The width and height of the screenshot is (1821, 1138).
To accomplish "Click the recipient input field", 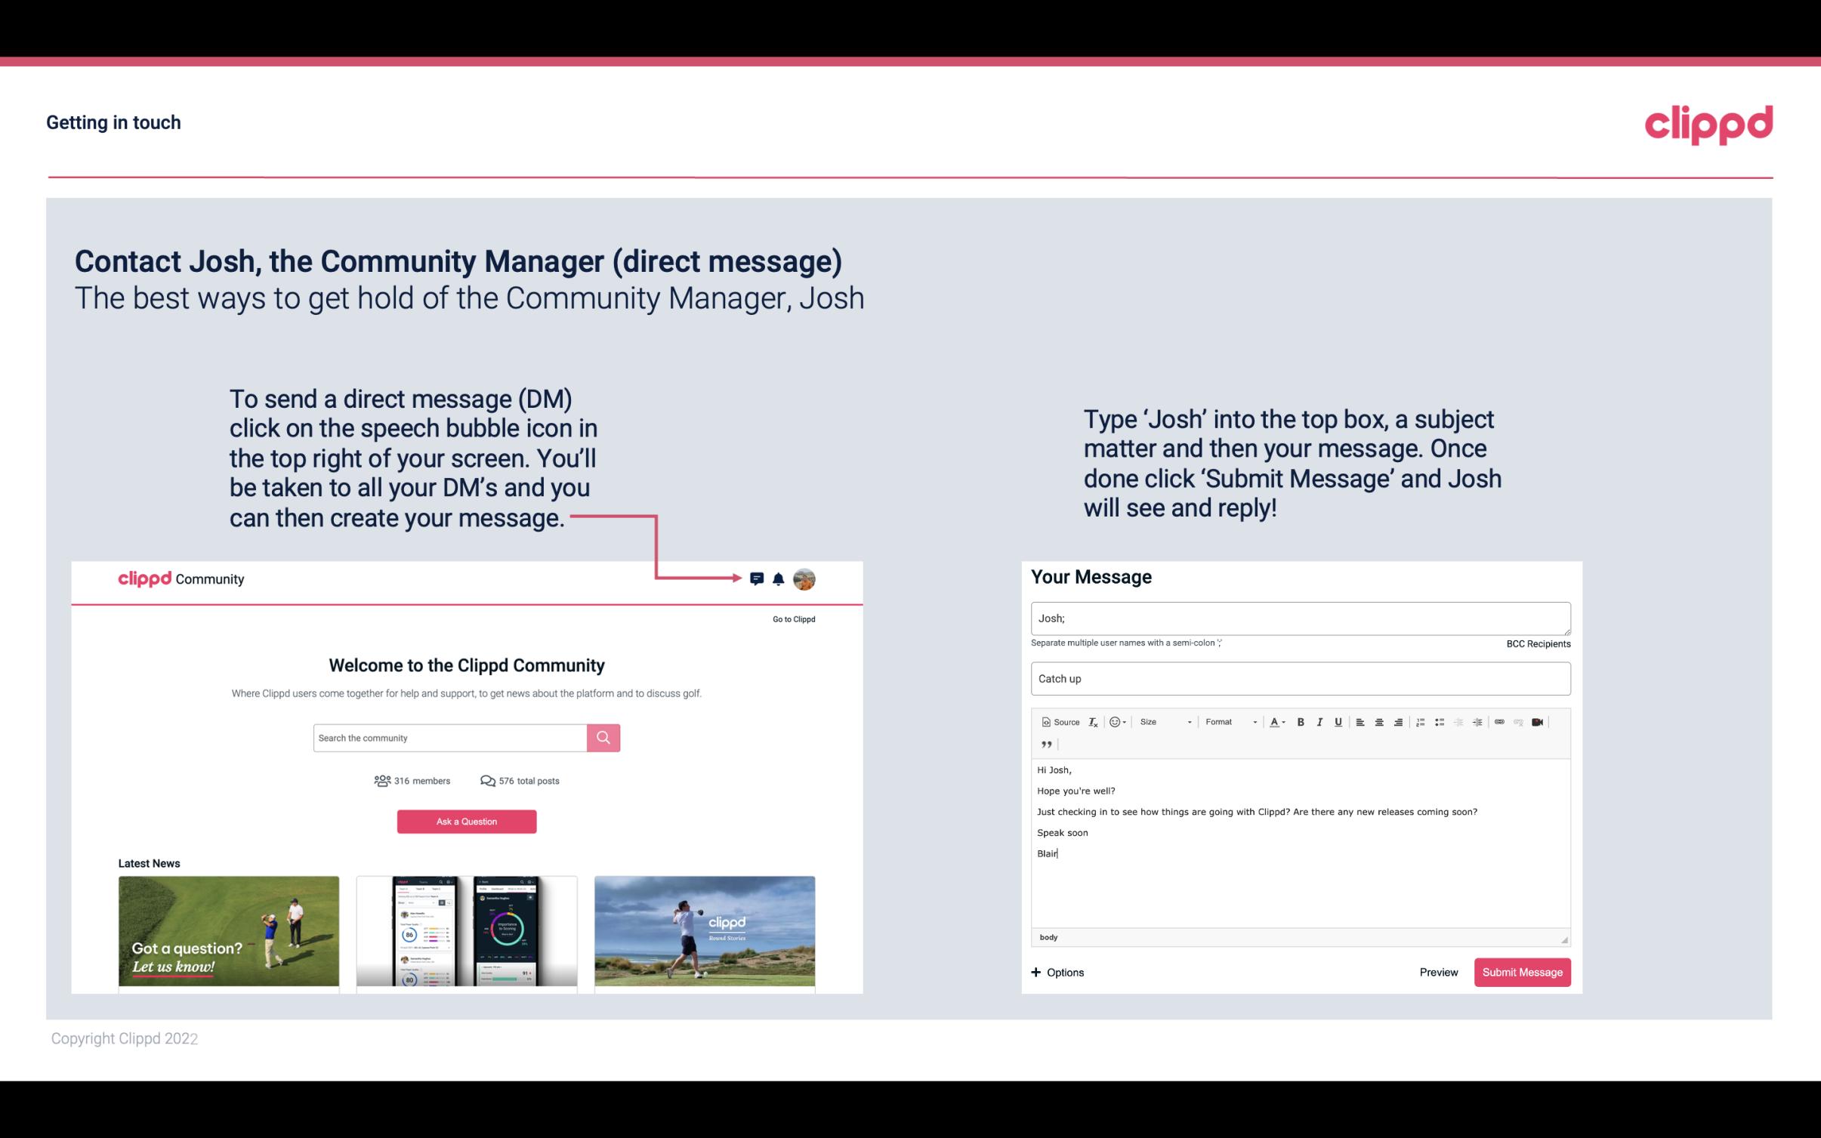I will tap(1299, 618).
